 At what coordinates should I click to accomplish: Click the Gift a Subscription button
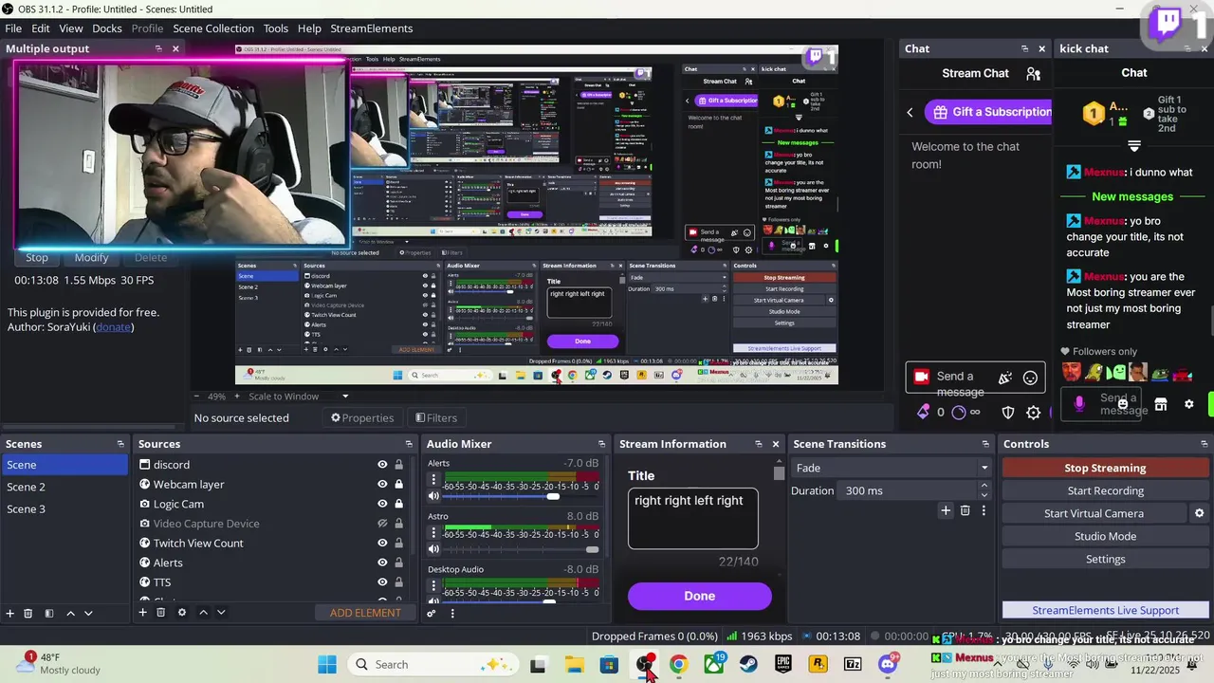coord(990,112)
